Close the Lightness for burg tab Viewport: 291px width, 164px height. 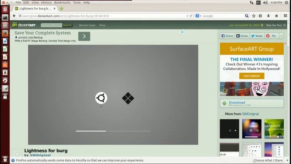(x=55, y=9)
